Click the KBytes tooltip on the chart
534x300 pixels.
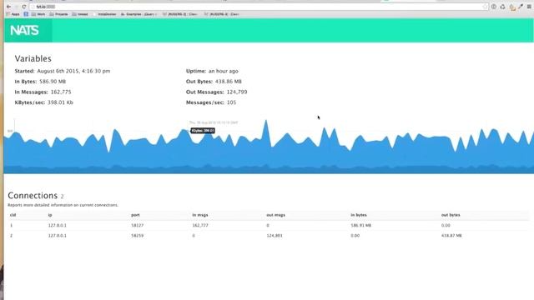click(203, 131)
